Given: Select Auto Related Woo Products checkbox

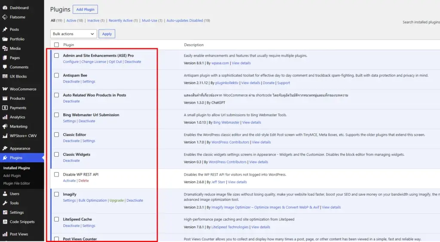Looking at the screenshot, I should [56, 95].
